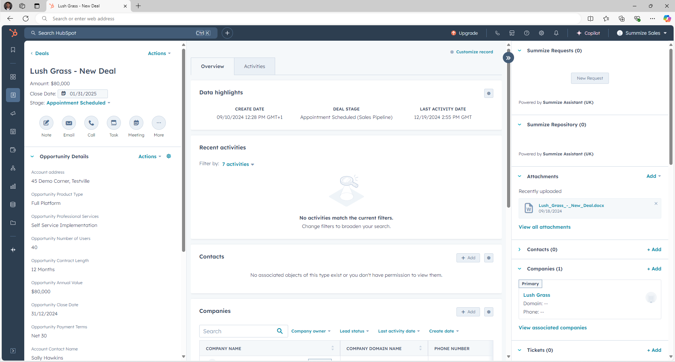Collapse the Summize Repository section
Viewport: 675px width, 362px height.
(x=520, y=125)
